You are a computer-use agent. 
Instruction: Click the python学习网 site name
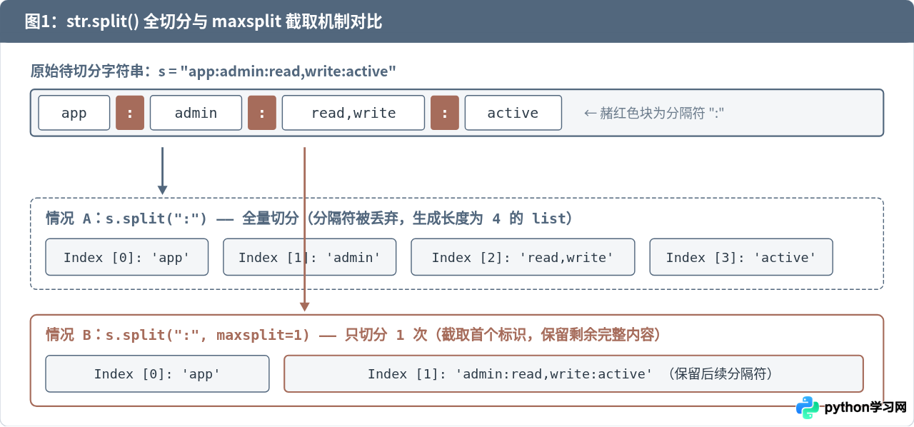click(x=865, y=408)
